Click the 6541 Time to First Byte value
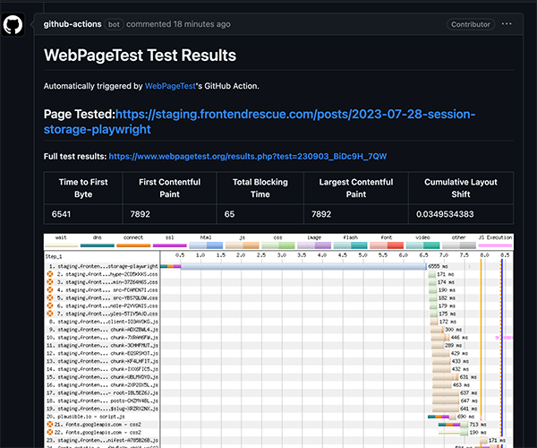The width and height of the screenshot is (537, 448). click(x=61, y=214)
